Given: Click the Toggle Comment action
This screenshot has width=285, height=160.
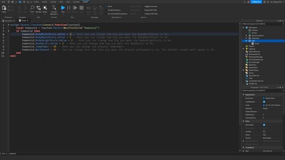Looking at the screenshot, I should coord(151,6).
